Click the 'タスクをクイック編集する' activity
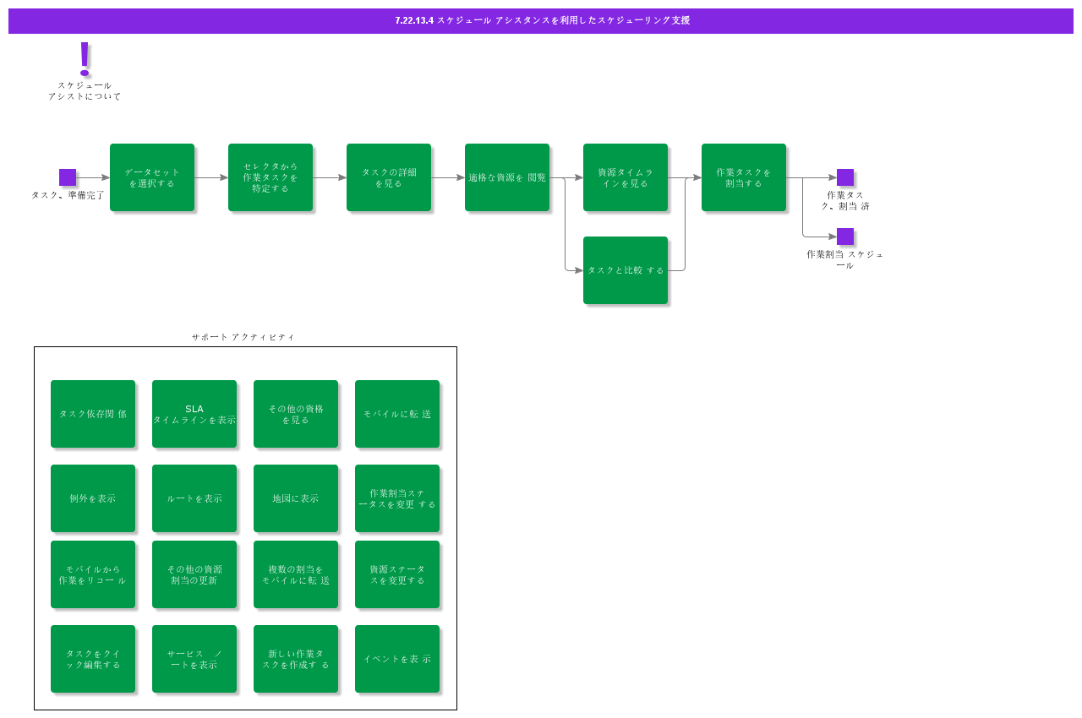1082x718 pixels. pos(93,659)
